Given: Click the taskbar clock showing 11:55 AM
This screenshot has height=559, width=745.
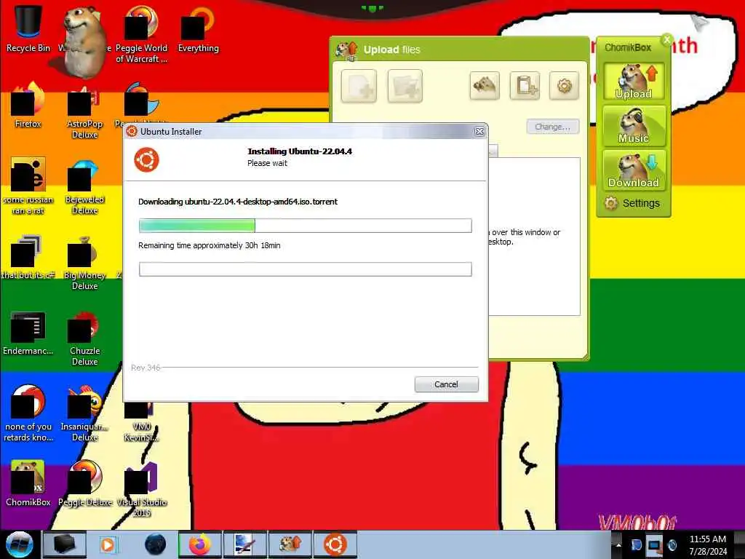Looking at the screenshot, I should 708,545.
